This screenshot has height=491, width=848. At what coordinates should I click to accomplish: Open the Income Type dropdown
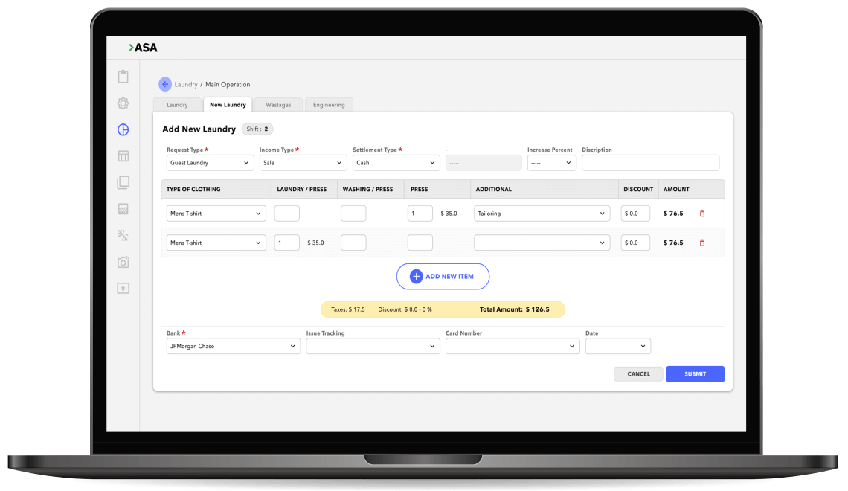pyautogui.click(x=303, y=163)
